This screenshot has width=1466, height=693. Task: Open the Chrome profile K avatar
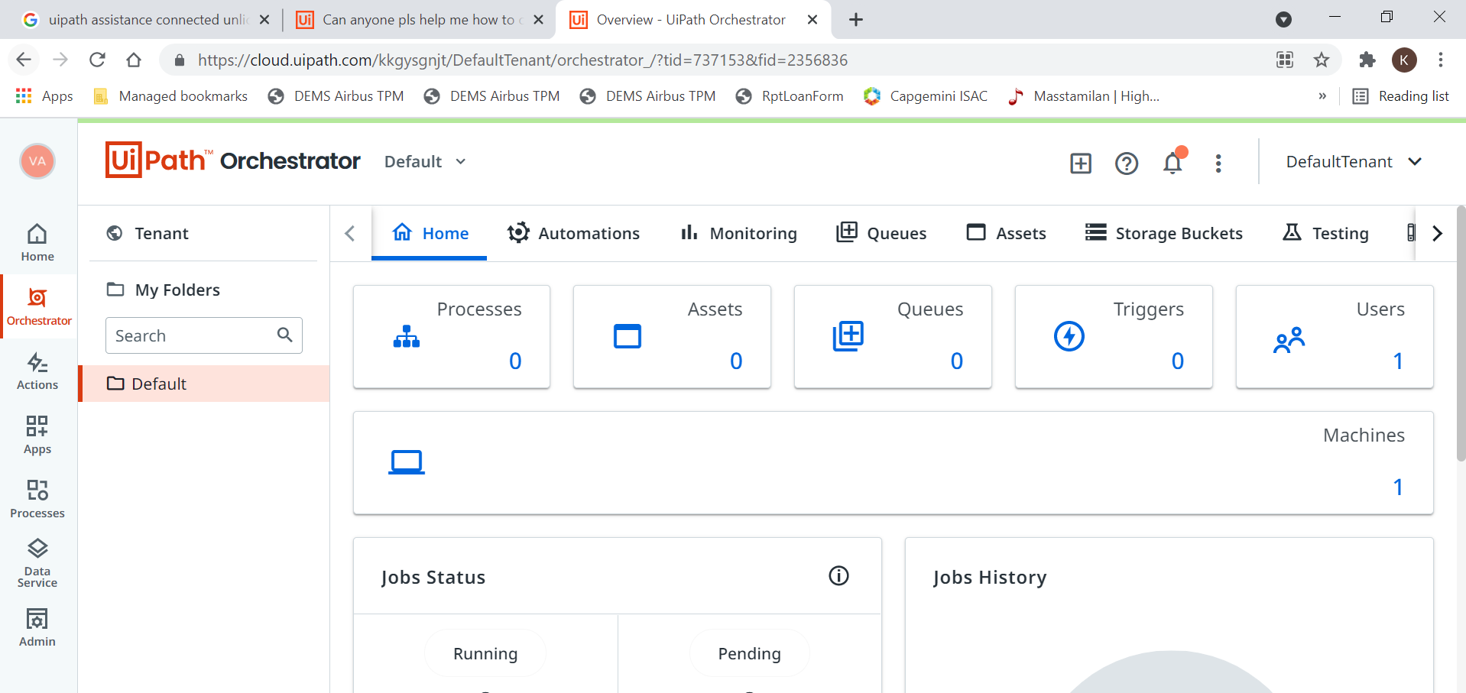coord(1404,60)
